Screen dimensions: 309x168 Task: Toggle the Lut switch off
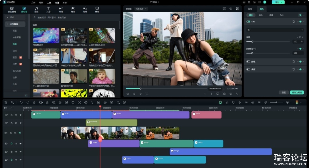[248, 22]
